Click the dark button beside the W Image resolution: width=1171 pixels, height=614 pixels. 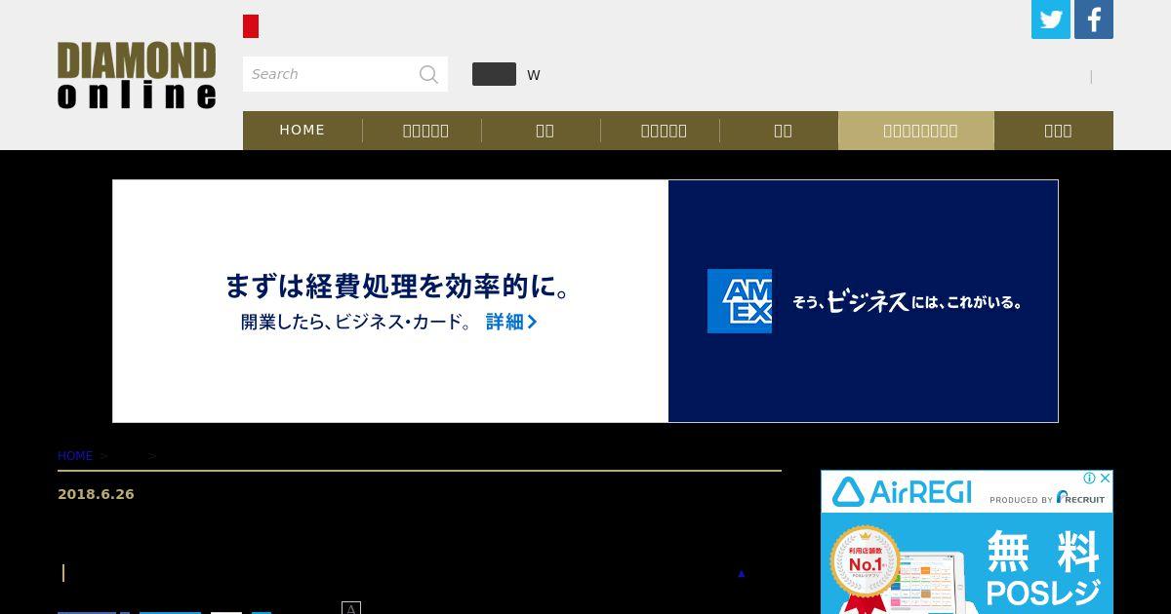coord(494,74)
